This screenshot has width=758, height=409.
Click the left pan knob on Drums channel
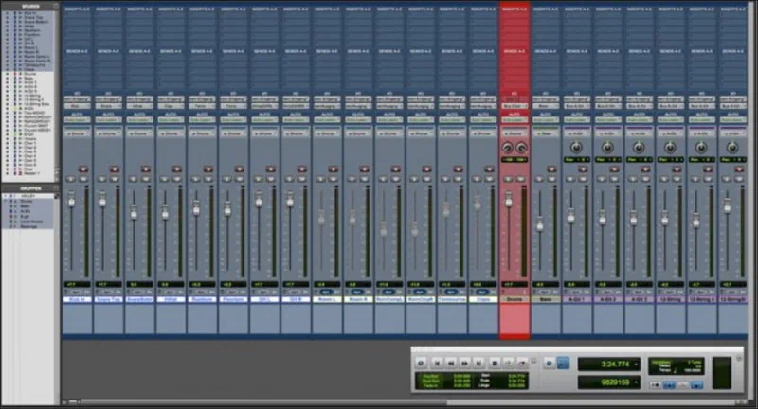click(x=508, y=149)
